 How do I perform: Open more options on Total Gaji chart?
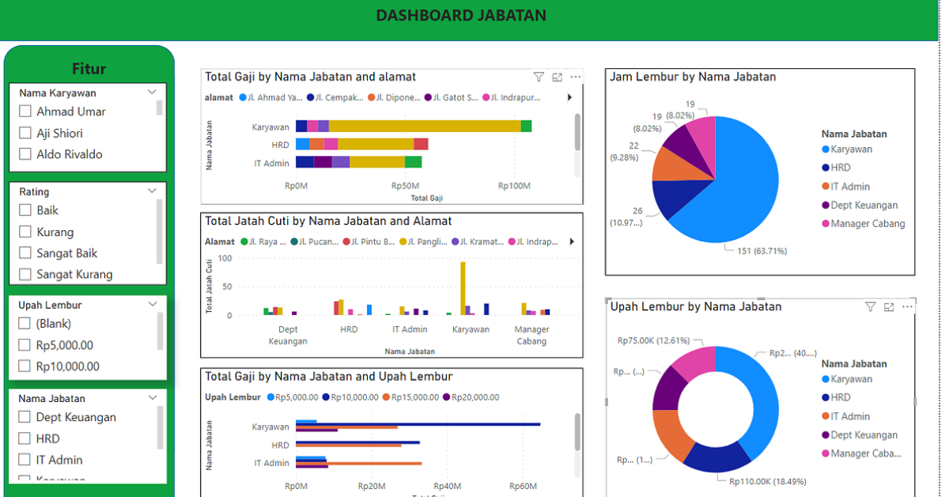tap(576, 77)
